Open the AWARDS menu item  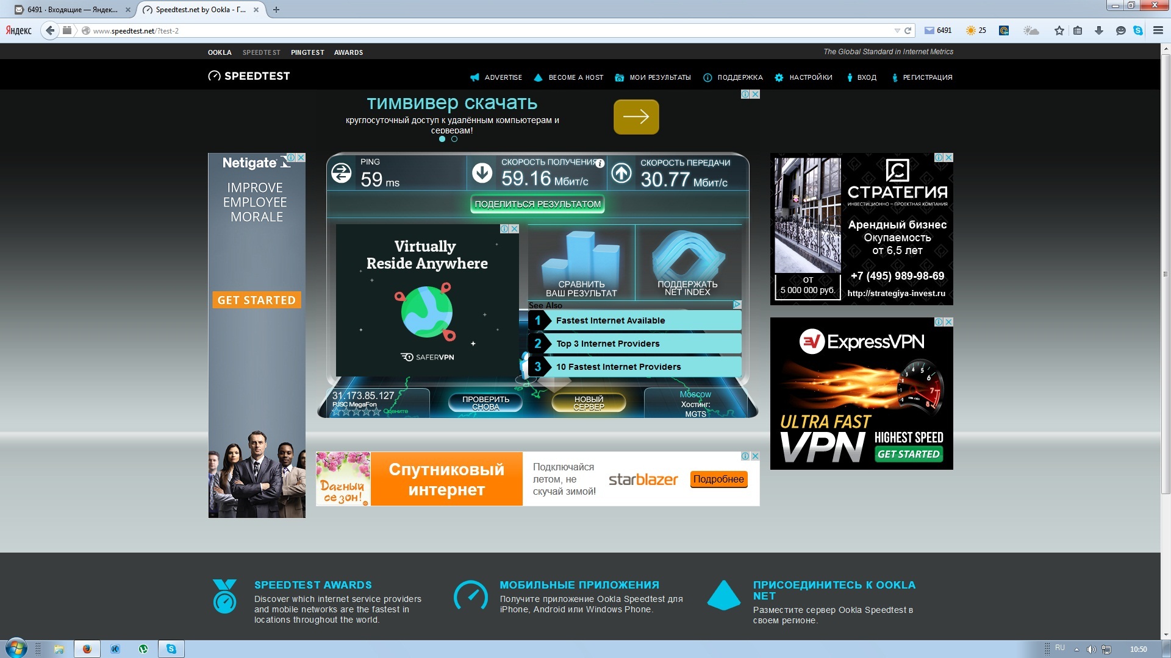click(x=348, y=52)
